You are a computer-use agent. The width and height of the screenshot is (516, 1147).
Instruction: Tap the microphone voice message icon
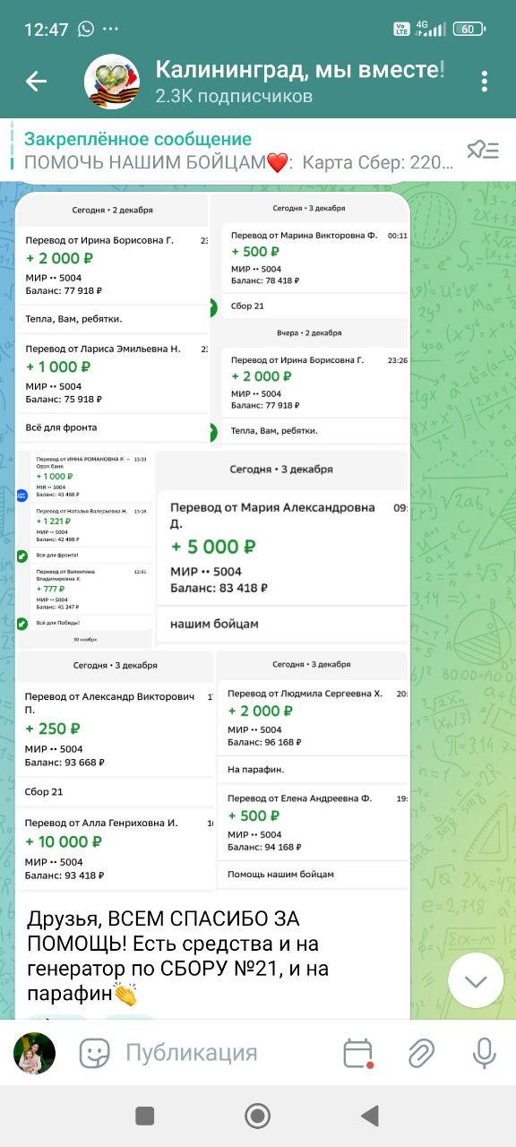tap(485, 1053)
